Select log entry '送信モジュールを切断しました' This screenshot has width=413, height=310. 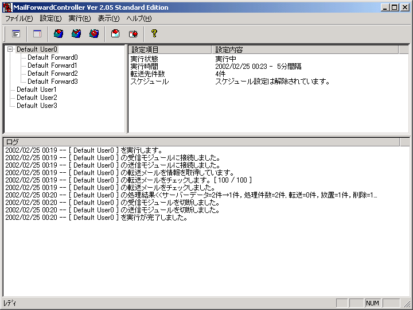tap(112, 210)
